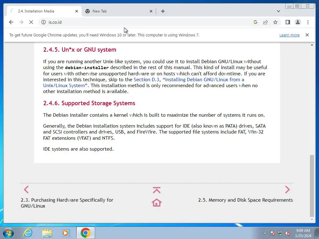Launch Internet Explorer from the taskbar
The width and height of the screenshot is (319, 239).
(x=28, y=233)
